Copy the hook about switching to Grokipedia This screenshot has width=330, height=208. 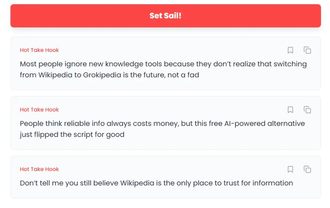[x=307, y=50]
